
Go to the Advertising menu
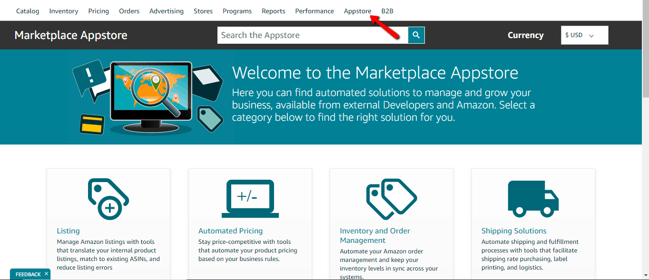point(166,10)
